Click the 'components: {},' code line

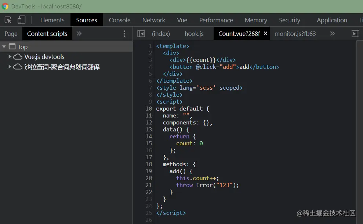[188, 122]
